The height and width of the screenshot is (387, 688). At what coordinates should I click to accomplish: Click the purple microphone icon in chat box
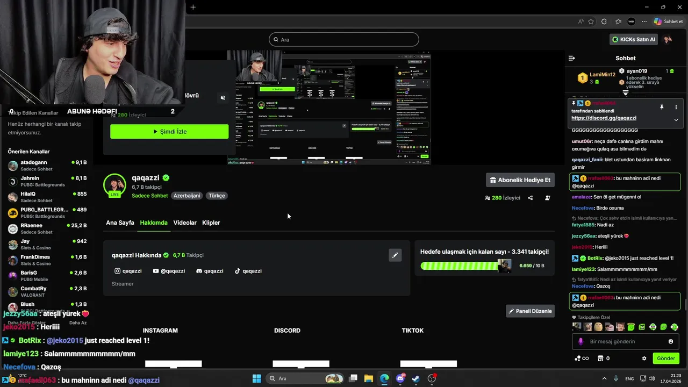[580, 341]
